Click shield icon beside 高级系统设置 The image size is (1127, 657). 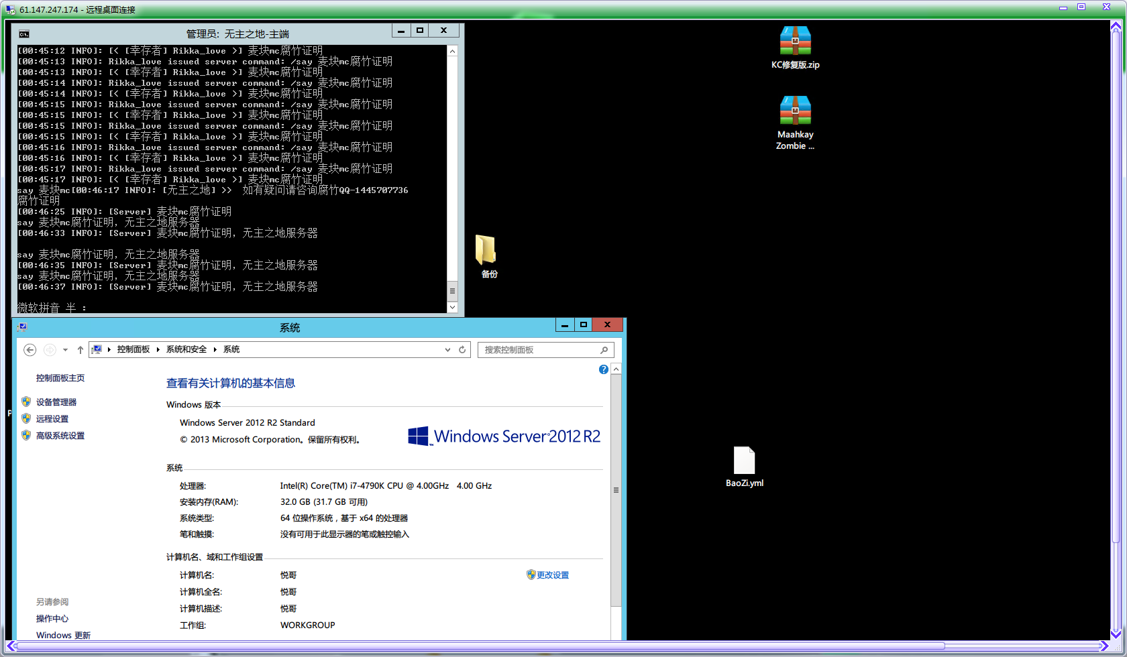26,435
